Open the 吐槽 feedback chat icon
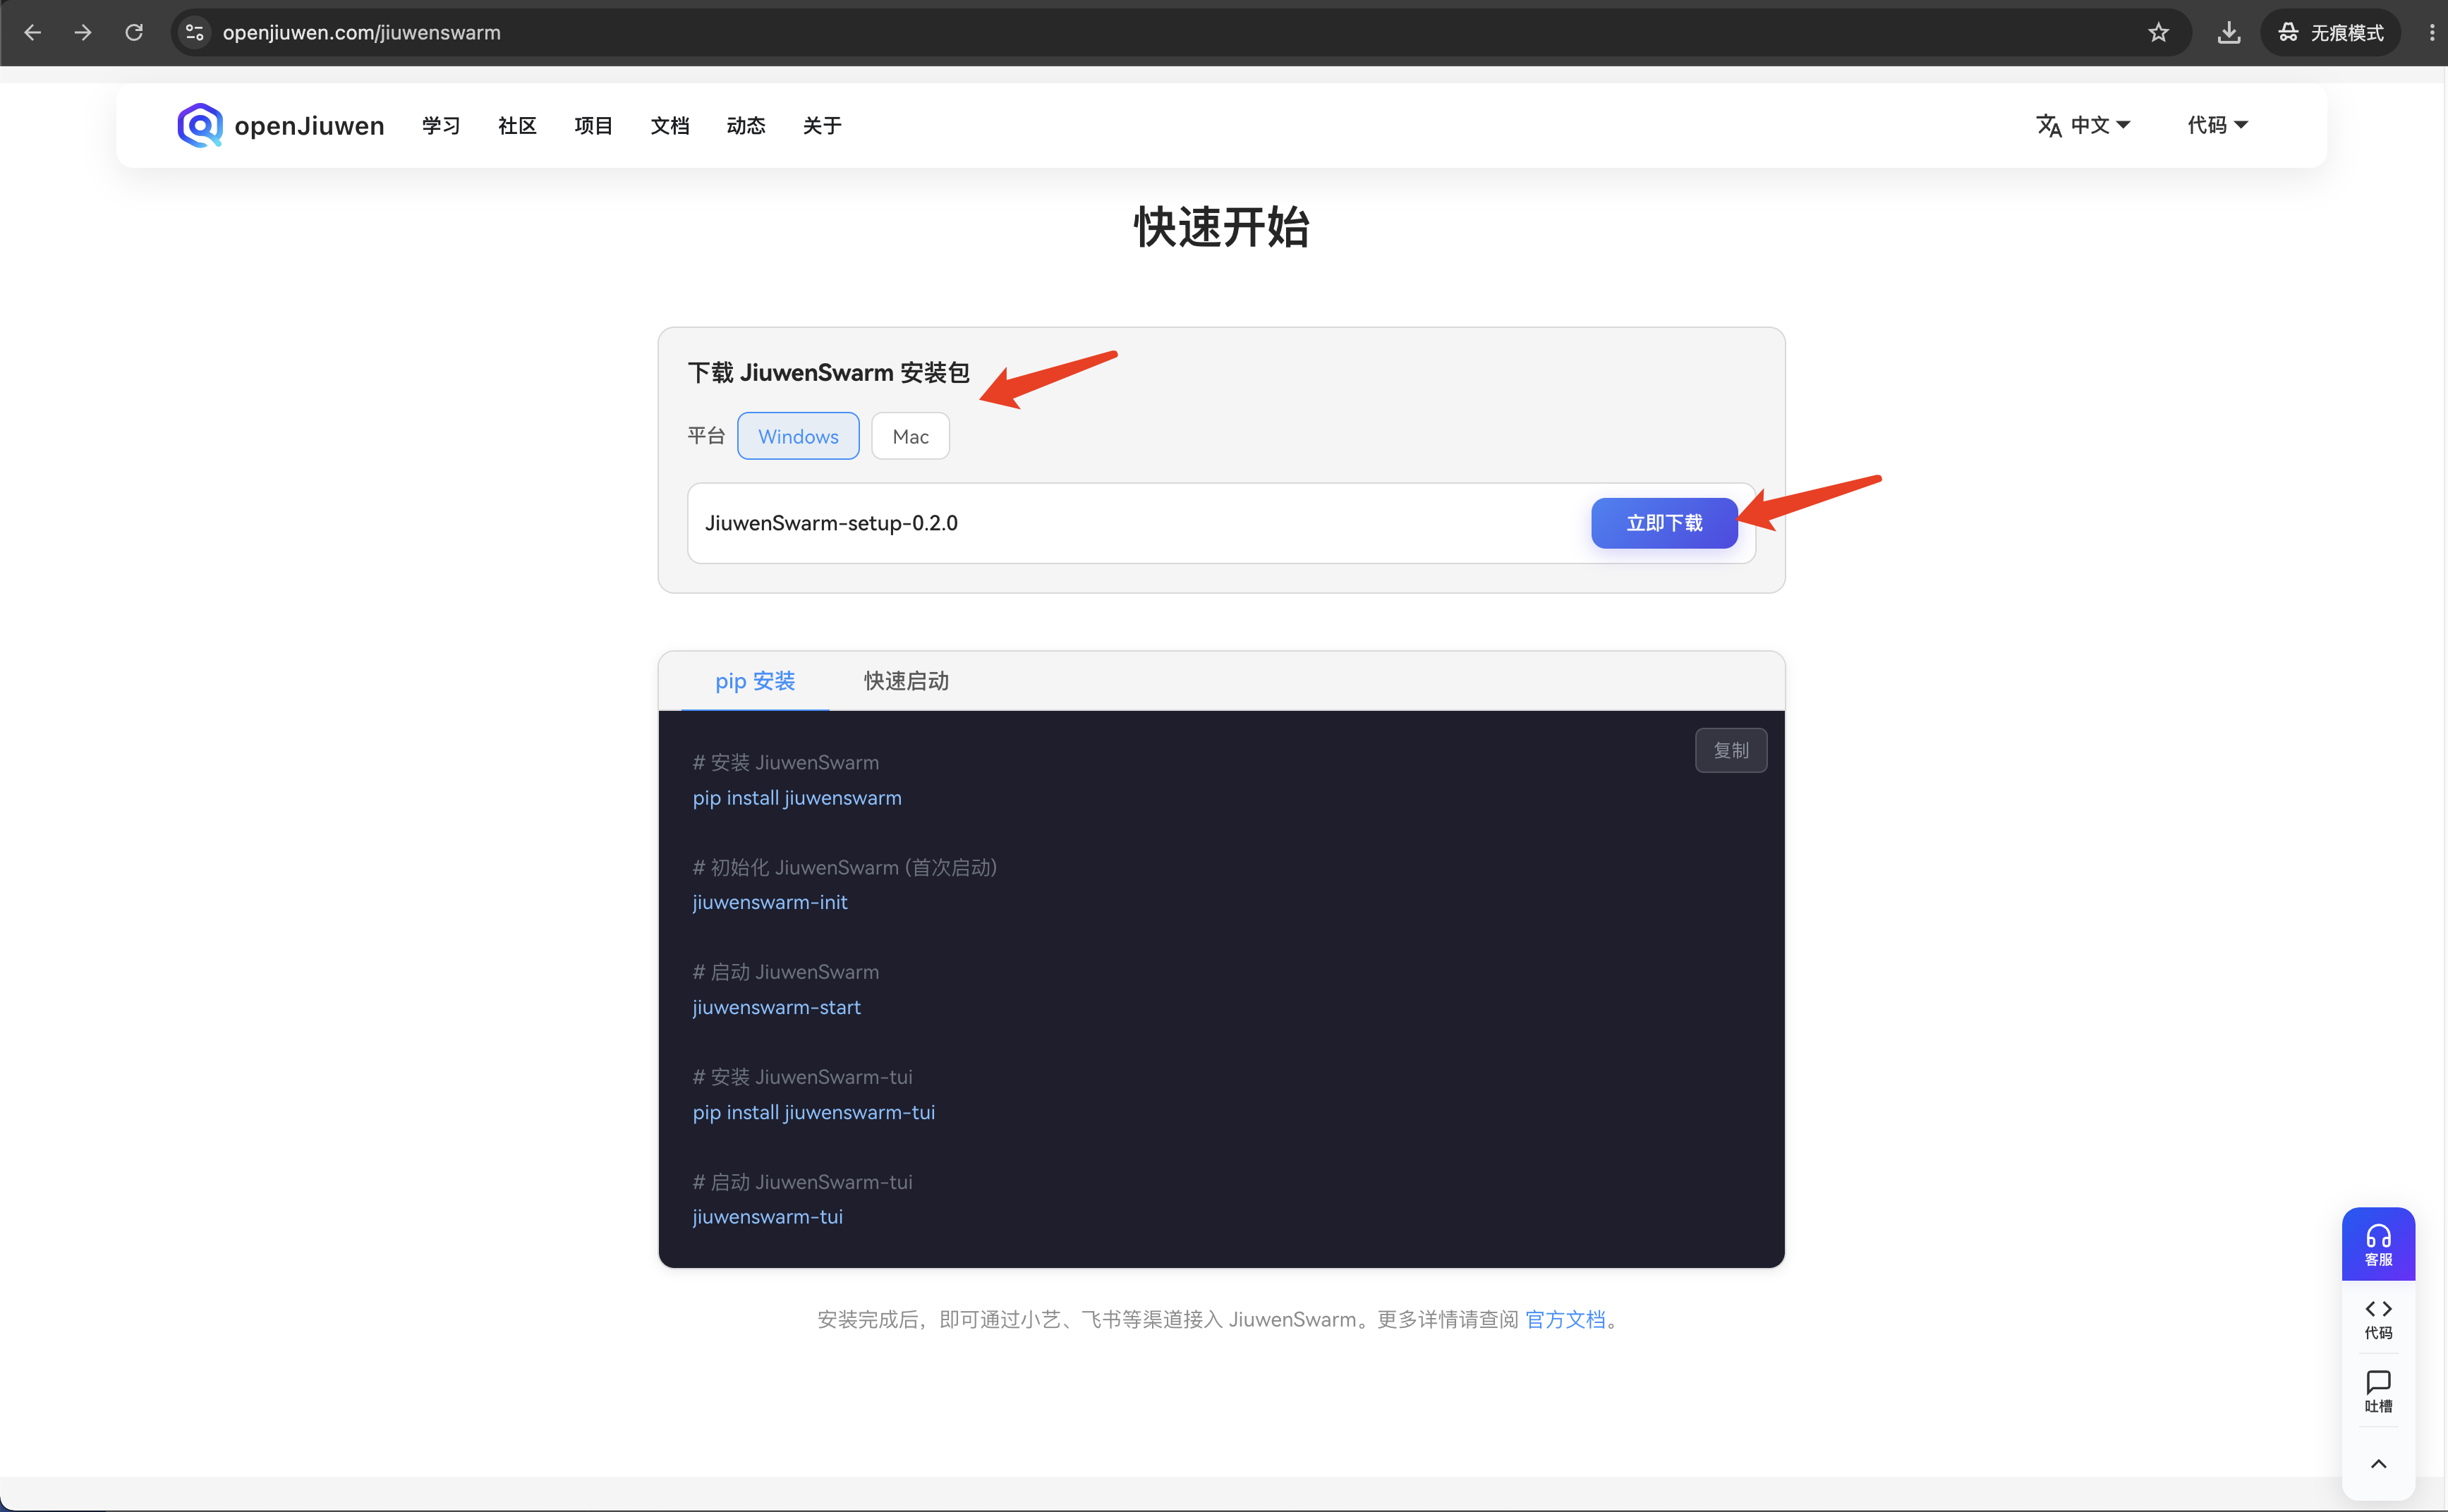This screenshot has height=1512, width=2448. pos(2378,1391)
